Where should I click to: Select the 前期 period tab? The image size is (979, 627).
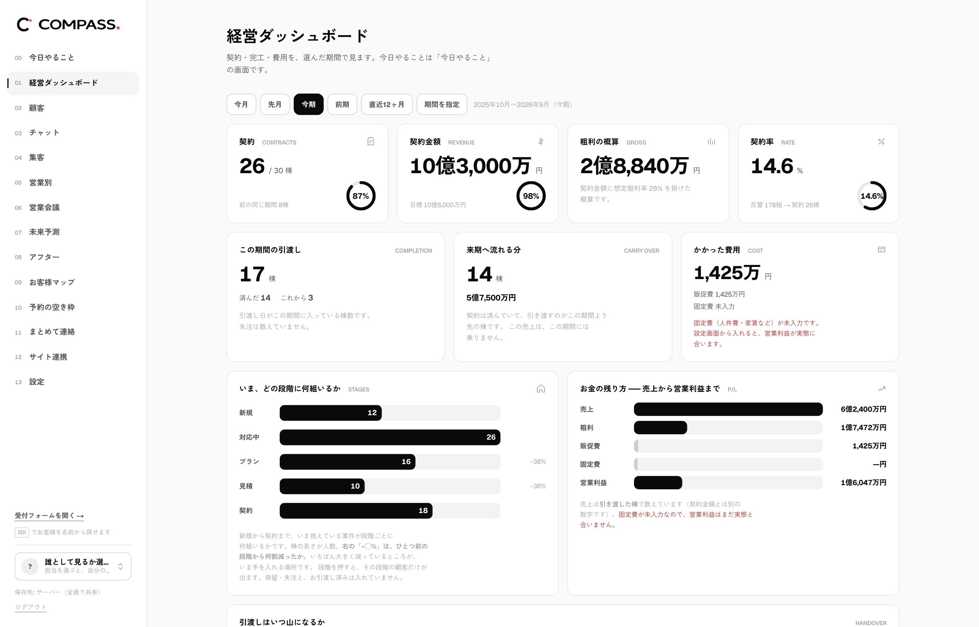pyautogui.click(x=342, y=104)
